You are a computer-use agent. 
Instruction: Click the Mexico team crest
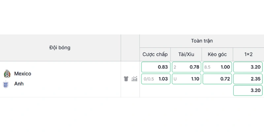click(x=7, y=74)
